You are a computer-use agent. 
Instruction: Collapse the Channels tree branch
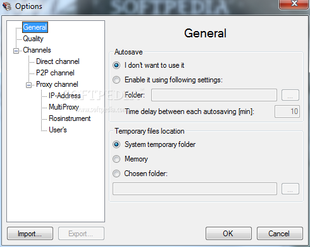[16, 51]
